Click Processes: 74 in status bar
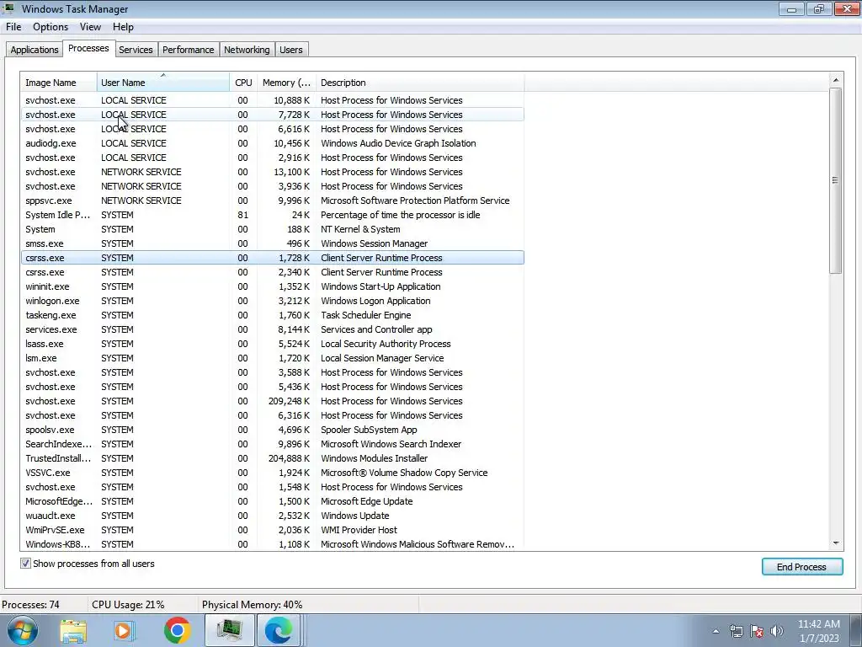The width and height of the screenshot is (862, 647). click(31, 605)
